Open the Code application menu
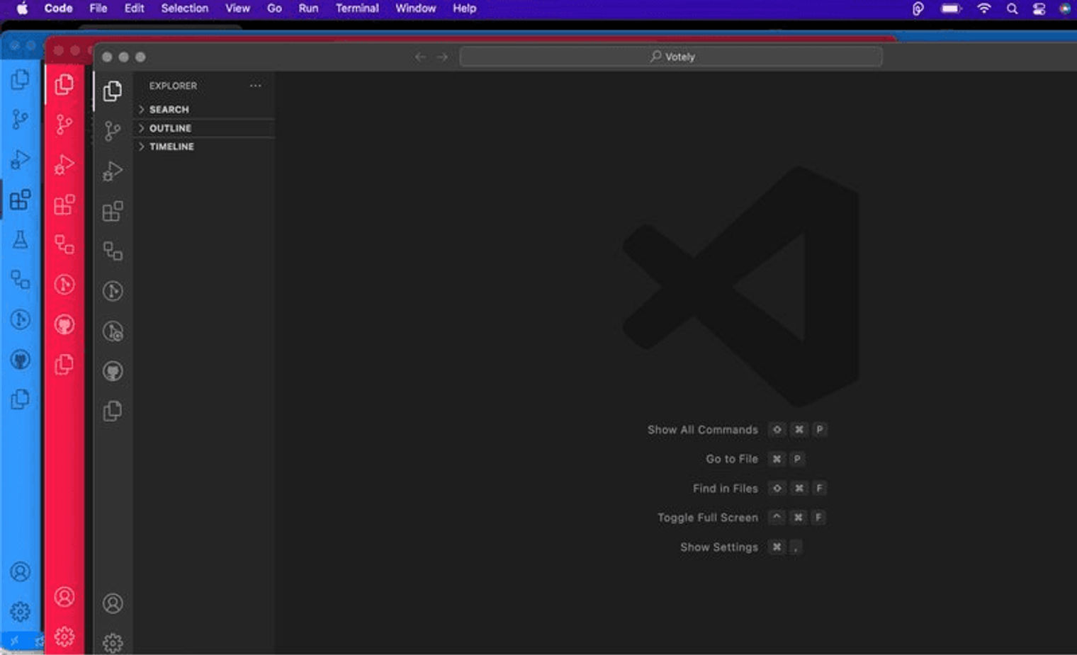 [58, 8]
